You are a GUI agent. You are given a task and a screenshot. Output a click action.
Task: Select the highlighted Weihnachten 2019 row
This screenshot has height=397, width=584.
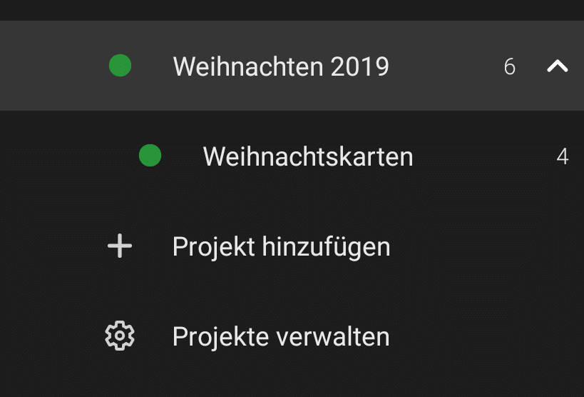[x=292, y=66]
